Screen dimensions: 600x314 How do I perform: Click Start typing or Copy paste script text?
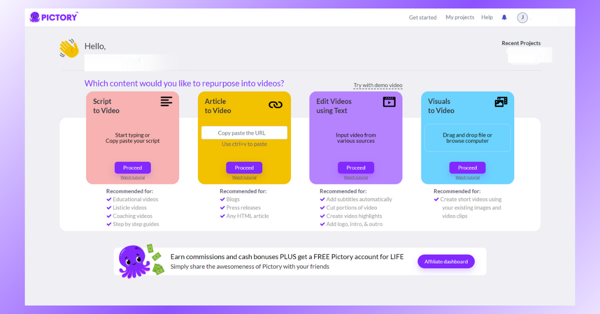[132, 138]
